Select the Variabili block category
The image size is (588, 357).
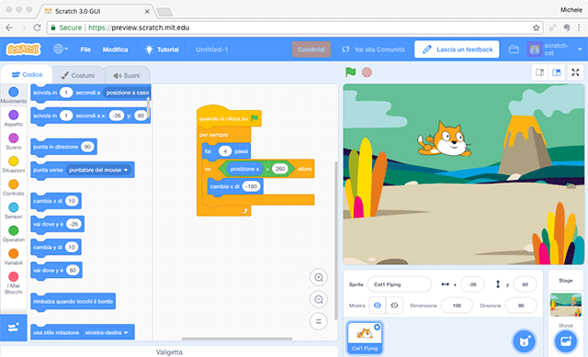pyautogui.click(x=14, y=257)
